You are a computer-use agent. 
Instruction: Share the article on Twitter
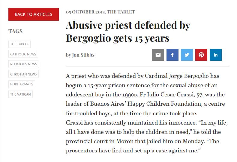[x=187, y=55]
